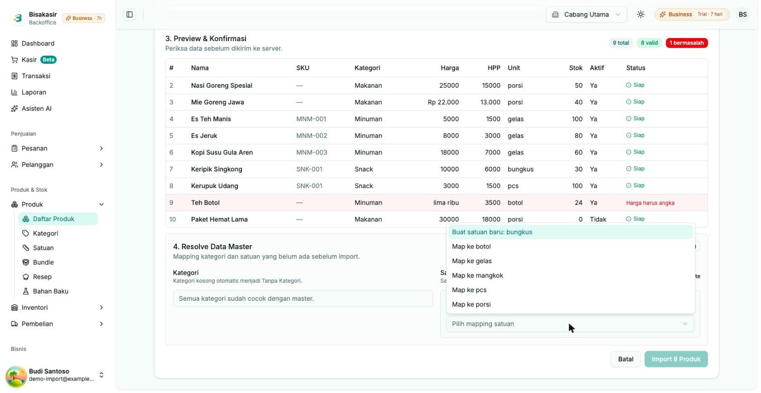Image resolution: width=761 pixels, height=393 pixels.
Task: Choose Map ke mangkok option
Action: (x=570, y=276)
